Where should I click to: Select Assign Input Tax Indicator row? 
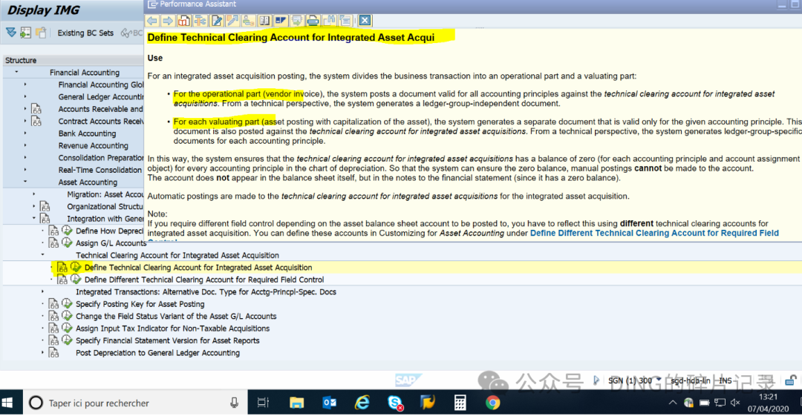pyautogui.click(x=172, y=328)
